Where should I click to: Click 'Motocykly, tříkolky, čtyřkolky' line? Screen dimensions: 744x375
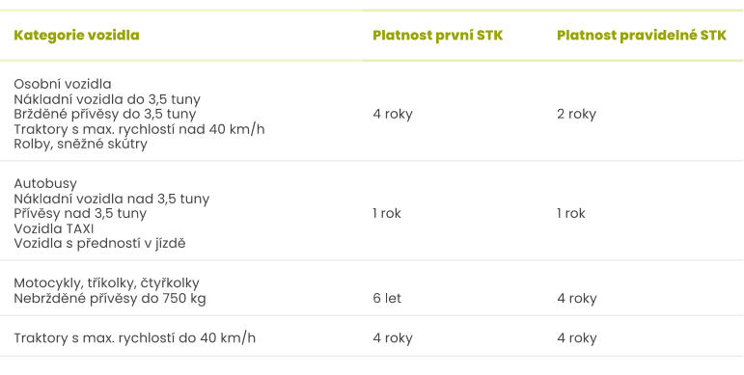pyautogui.click(x=106, y=283)
